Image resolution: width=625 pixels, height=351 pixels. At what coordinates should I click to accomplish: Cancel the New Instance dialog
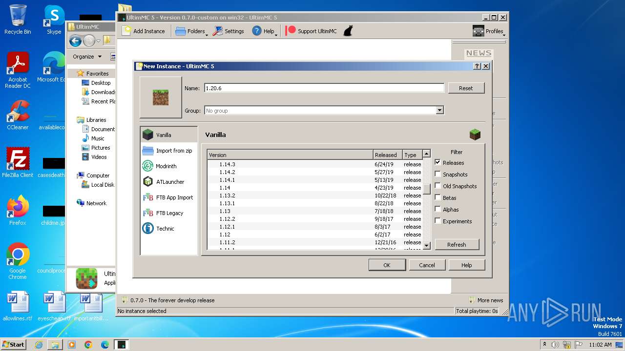click(427, 265)
